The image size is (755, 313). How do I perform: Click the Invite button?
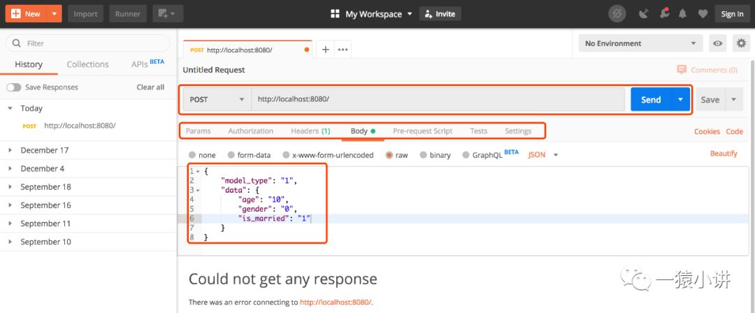pyautogui.click(x=440, y=13)
